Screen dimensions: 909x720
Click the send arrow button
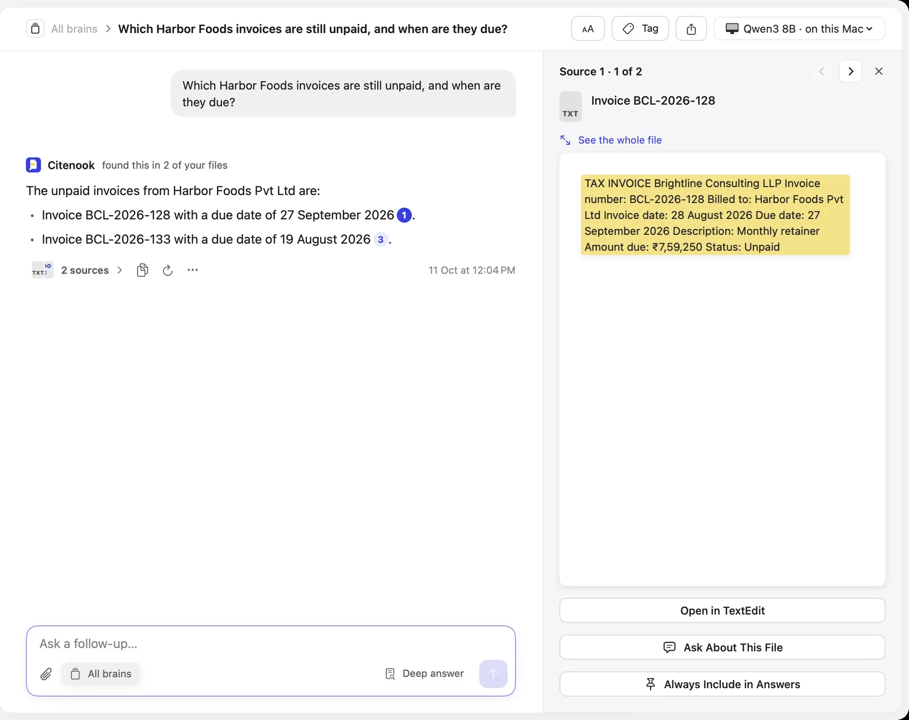point(493,674)
